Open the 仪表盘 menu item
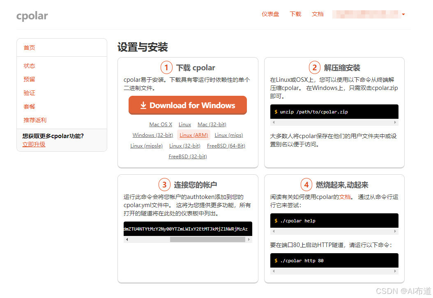This screenshot has height=298, width=433. click(x=270, y=14)
